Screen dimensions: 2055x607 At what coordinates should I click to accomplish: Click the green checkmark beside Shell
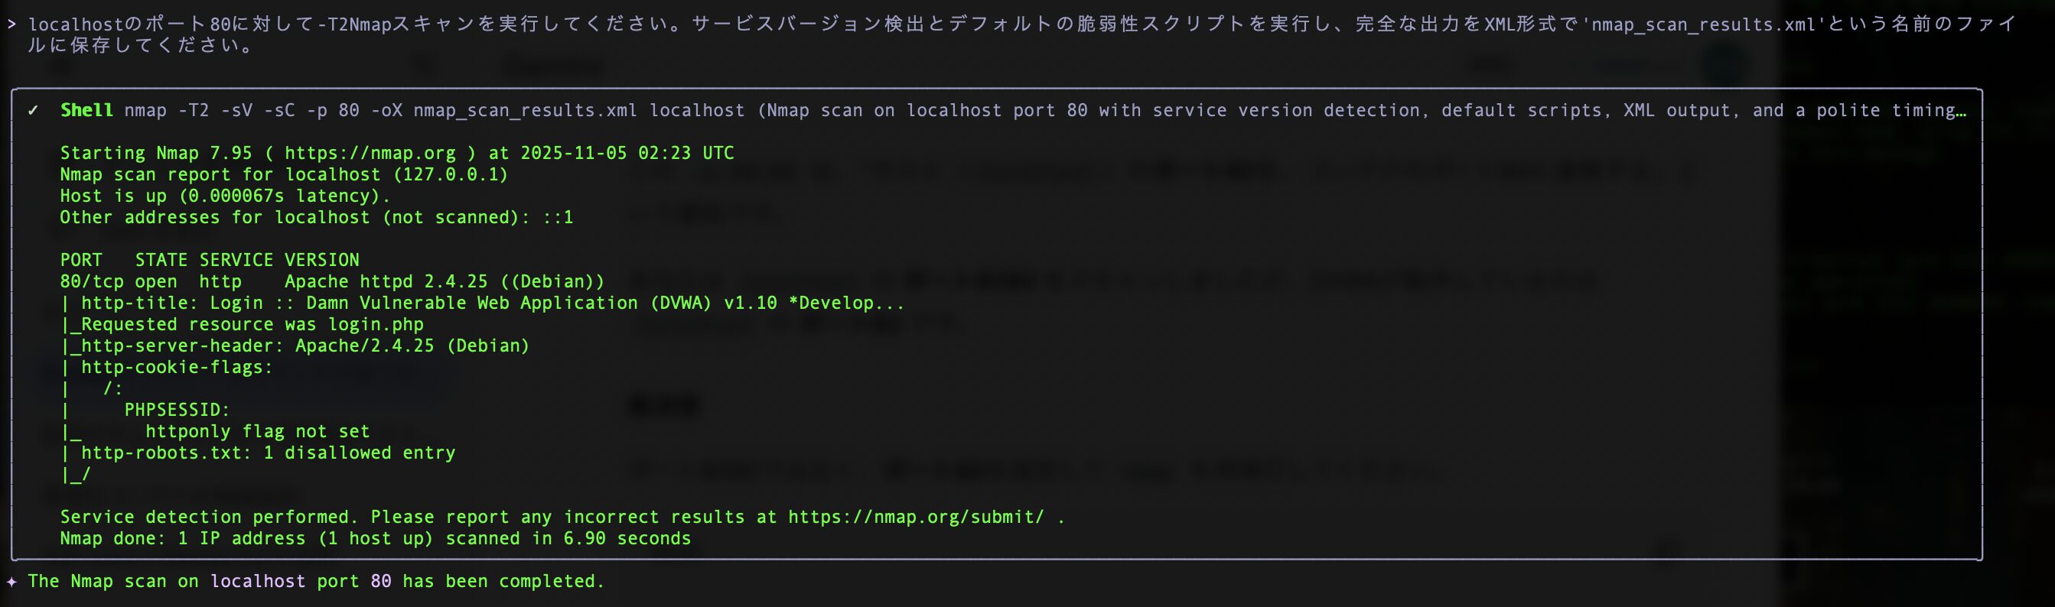pyautogui.click(x=33, y=111)
